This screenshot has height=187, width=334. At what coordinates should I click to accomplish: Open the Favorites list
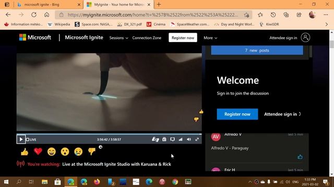[x=260, y=15]
